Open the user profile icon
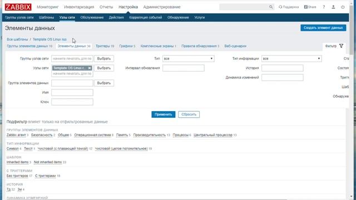356x200 pixels. tap(333, 7)
